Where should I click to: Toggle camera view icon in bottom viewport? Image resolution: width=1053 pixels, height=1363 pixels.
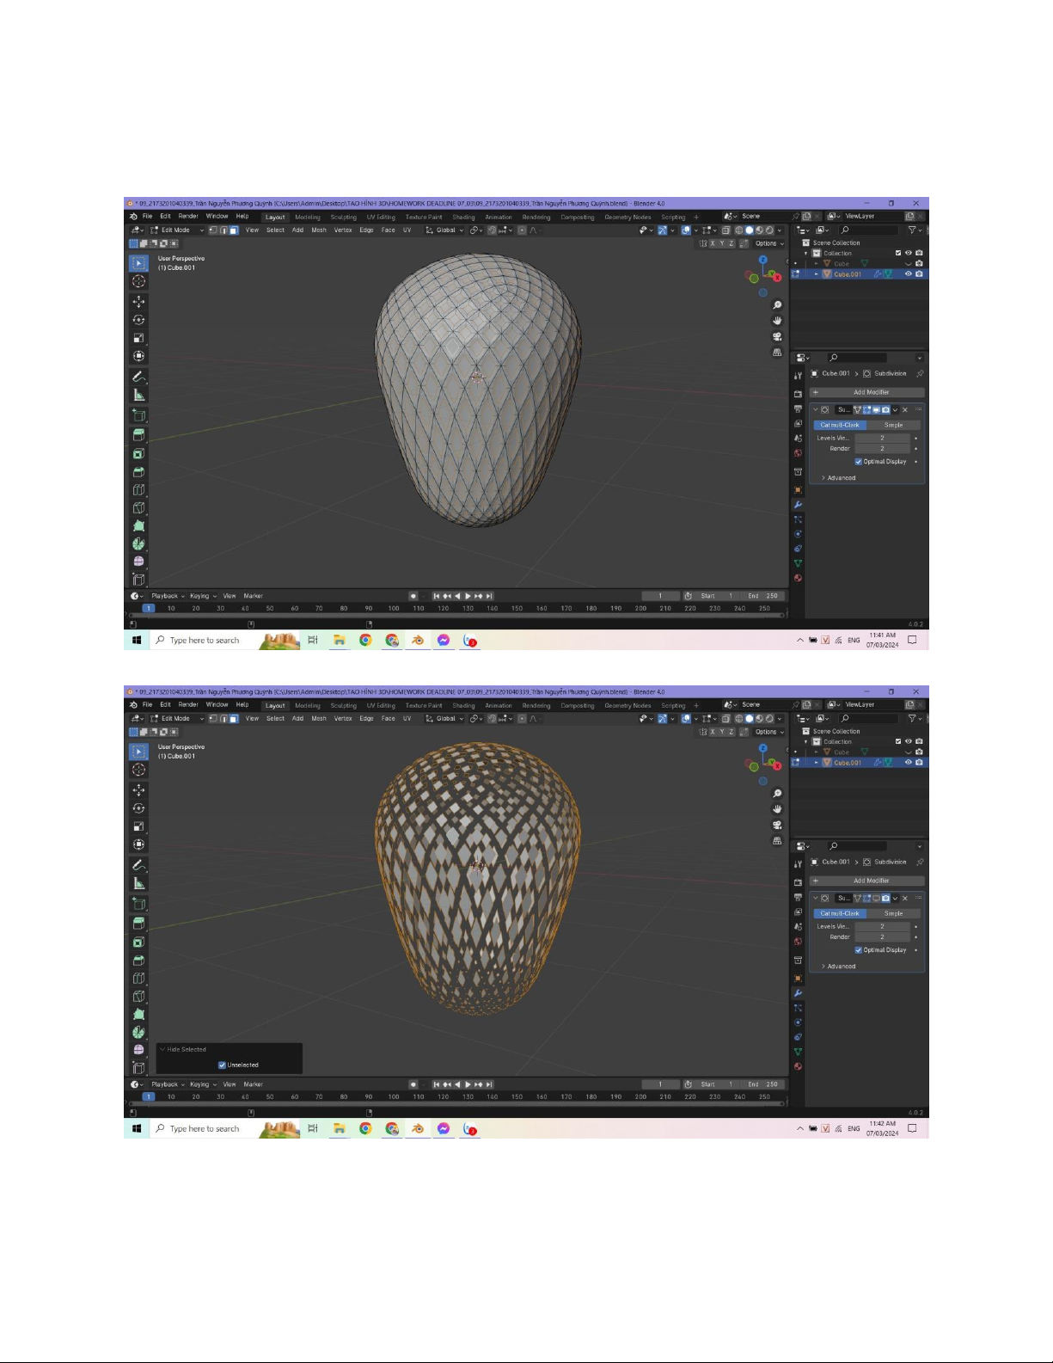777,825
